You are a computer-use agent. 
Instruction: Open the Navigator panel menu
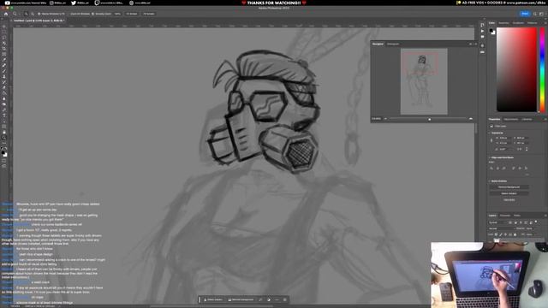point(476,44)
